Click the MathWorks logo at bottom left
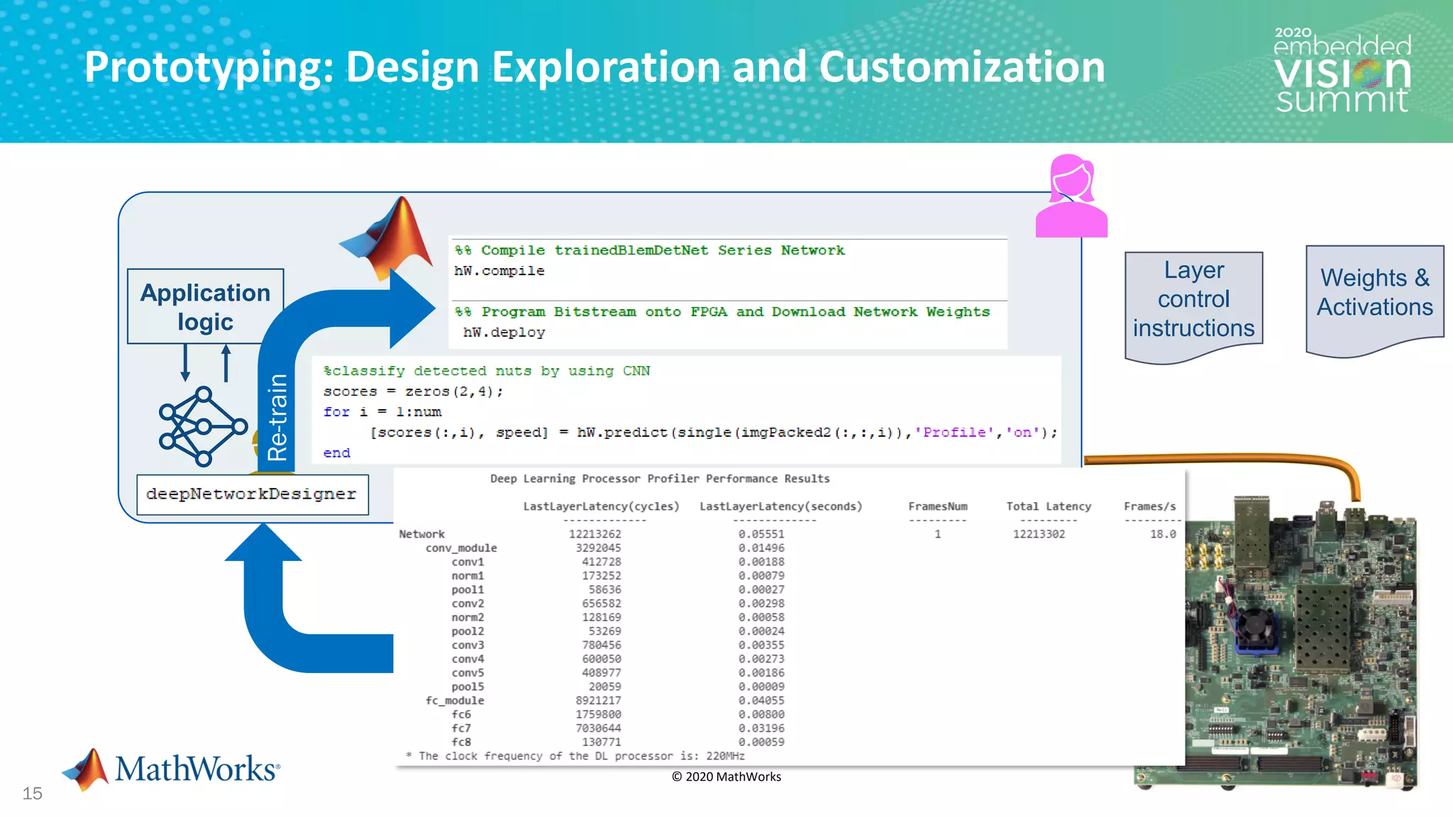This screenshot has height=817, width=1453. [172, 769]
